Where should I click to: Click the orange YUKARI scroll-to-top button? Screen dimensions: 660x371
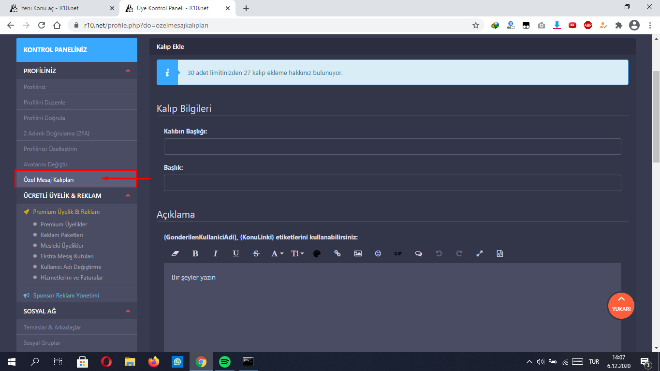pos(621,306)
